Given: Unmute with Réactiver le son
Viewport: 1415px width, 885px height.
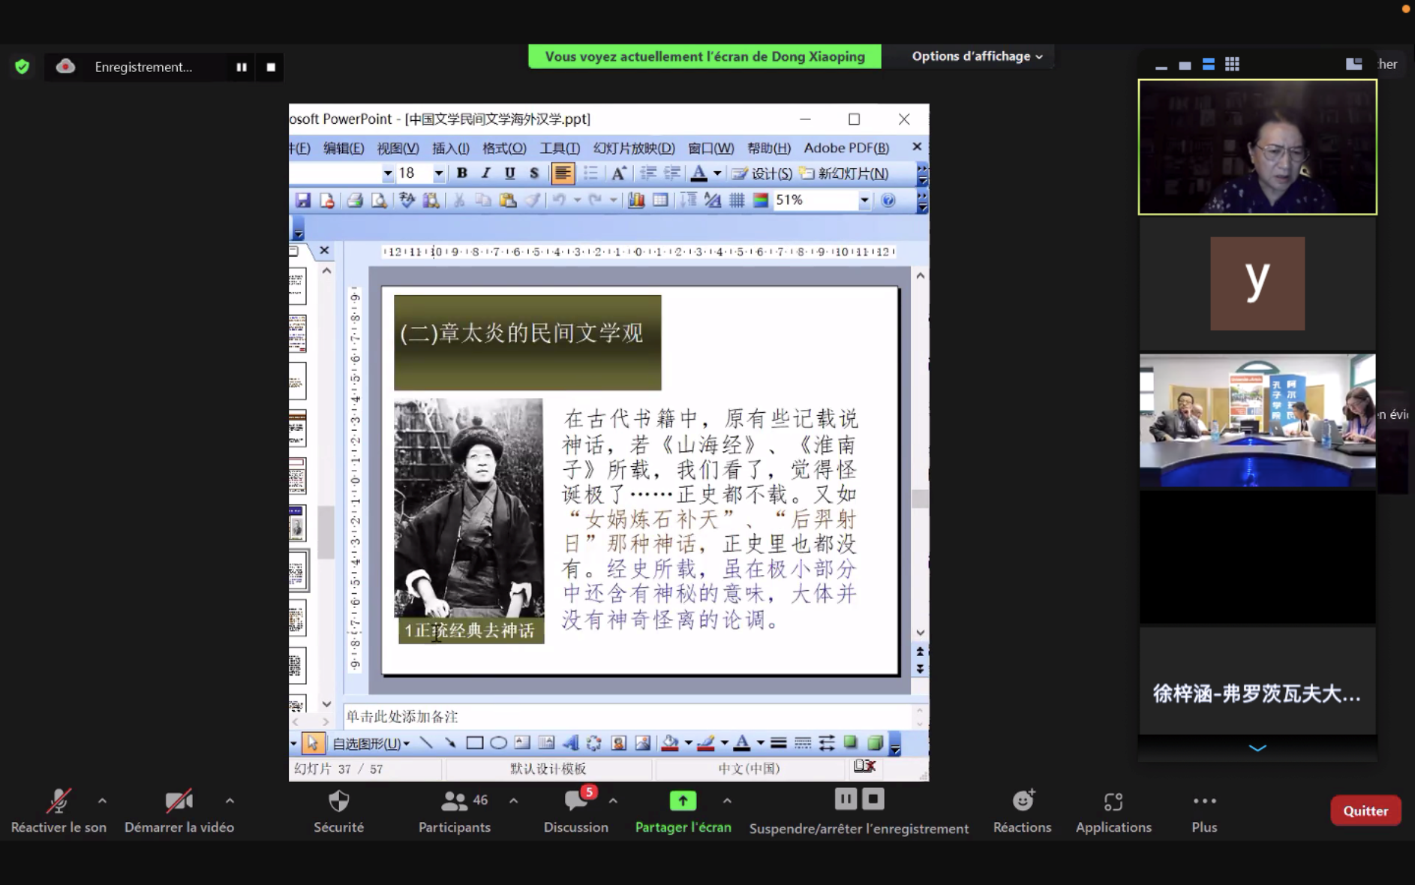Looking at the screenshot, I should 59,802.
